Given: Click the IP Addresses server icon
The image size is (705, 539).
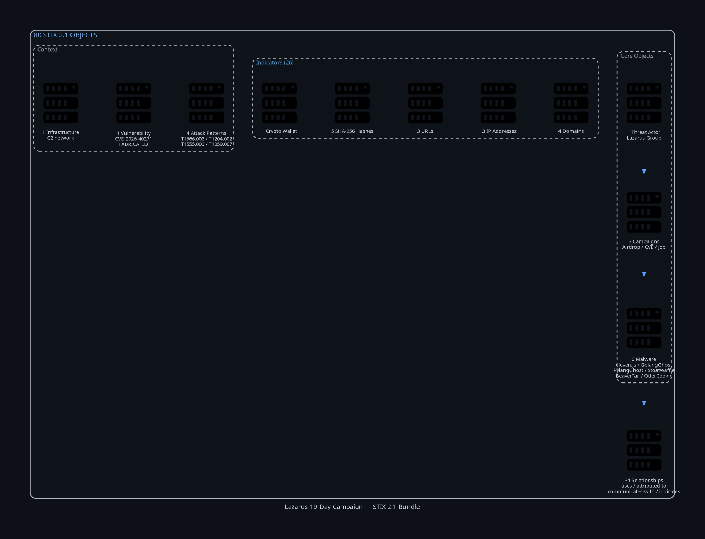Looking at the screenshot, I should pos(498,103).
